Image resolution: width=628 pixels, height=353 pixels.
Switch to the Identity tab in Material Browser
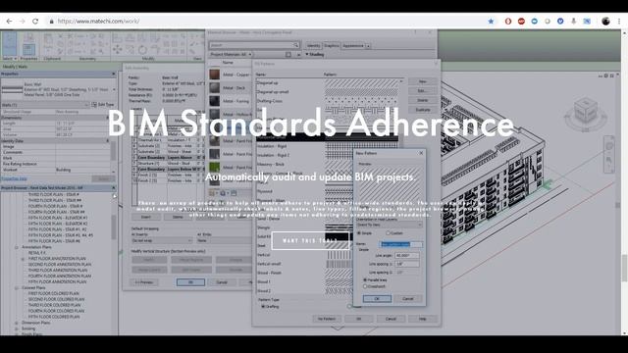point(314,46)
